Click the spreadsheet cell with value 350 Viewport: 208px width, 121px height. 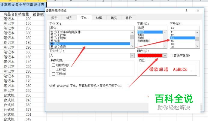click(25, 52)
